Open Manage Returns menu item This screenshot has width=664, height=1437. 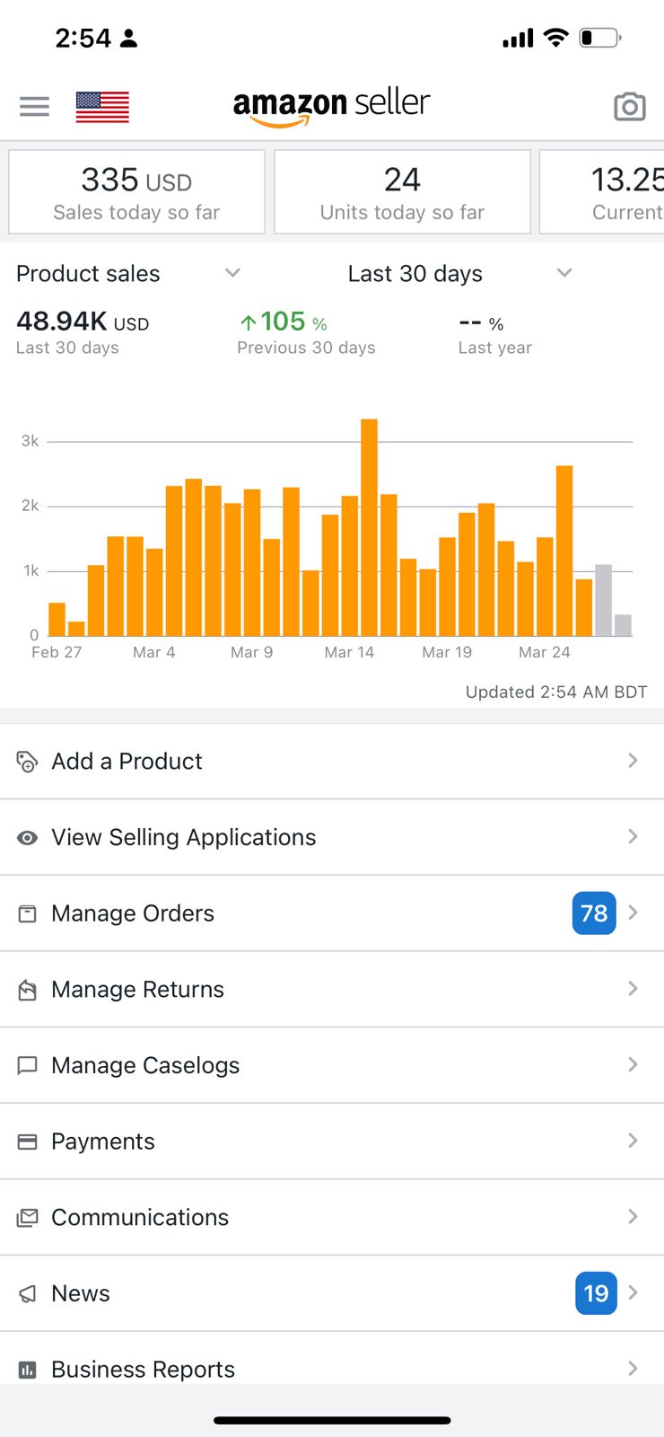point(138,989)
